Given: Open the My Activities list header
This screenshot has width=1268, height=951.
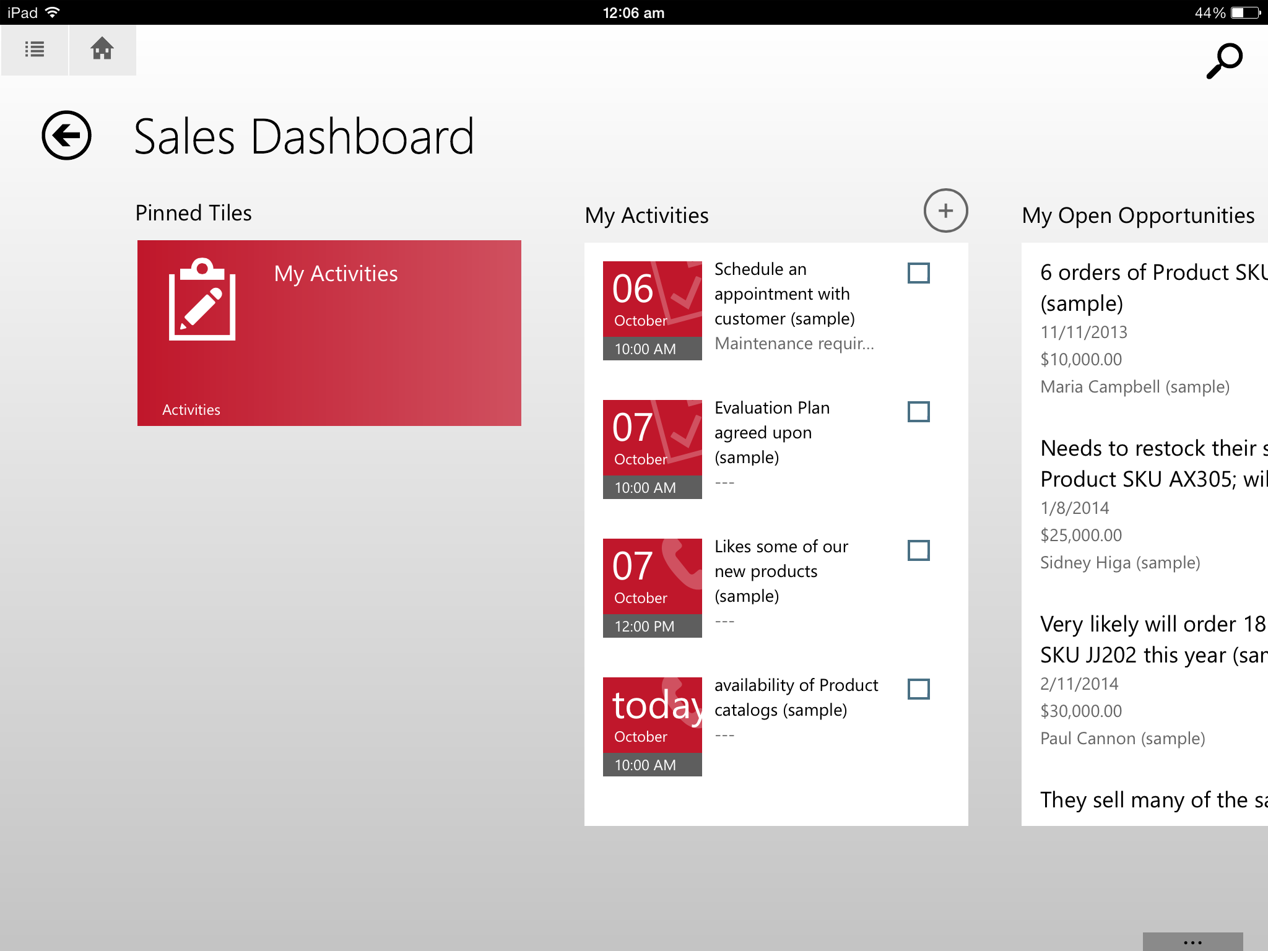Looking at the screenshot, I should pyautogui.click(x=646, y=215).
